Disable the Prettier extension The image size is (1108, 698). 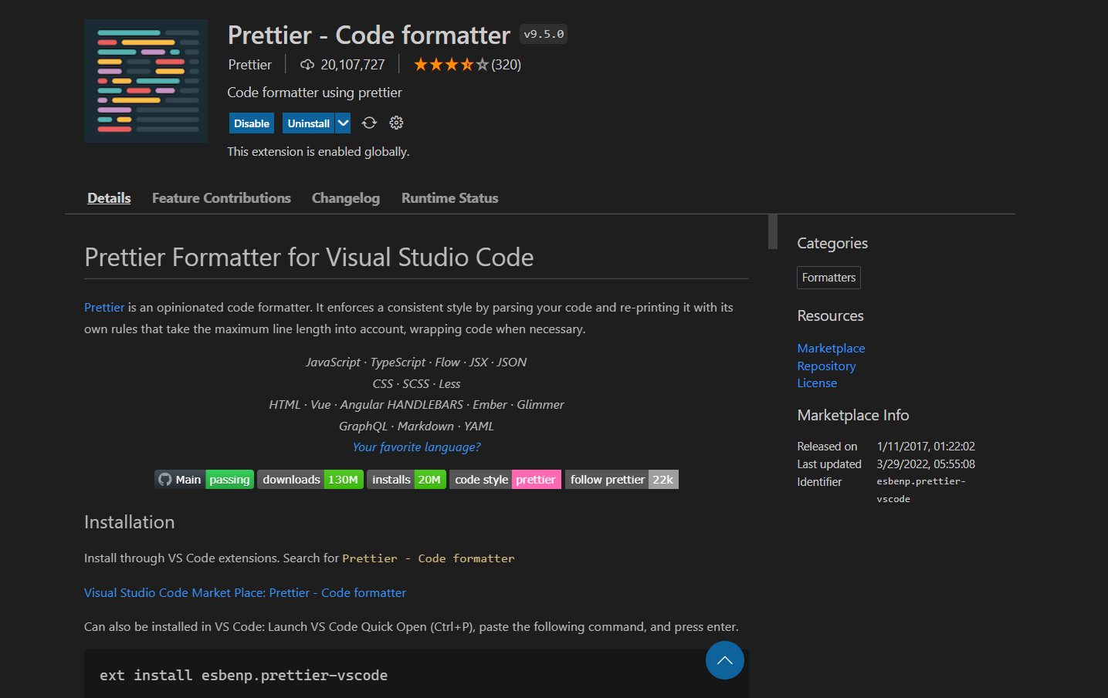[x=252, y=123]
